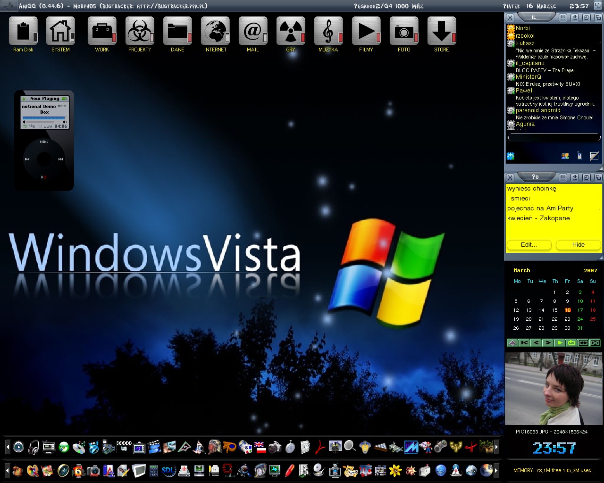
Task: Open the GRY radiation icon
Action: coord(291,31)
